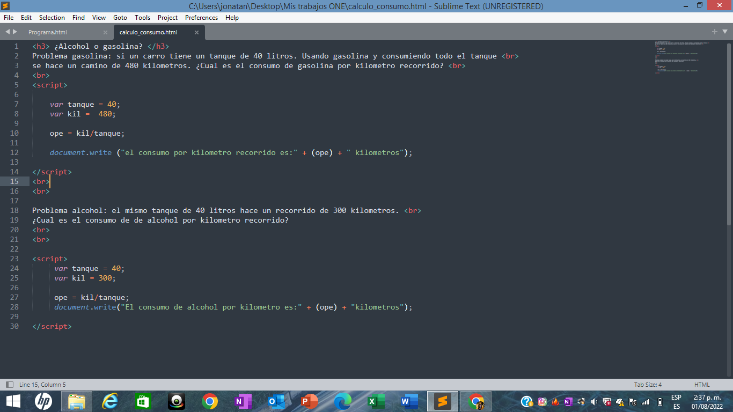This screenshot has width=733, height=412.
Task: Place cursor on 'var tanque = 40;' line 7
Action: [x=85, y=104]
